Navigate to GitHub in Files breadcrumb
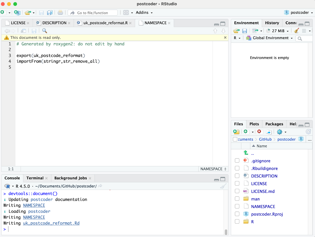 [265, 139]
